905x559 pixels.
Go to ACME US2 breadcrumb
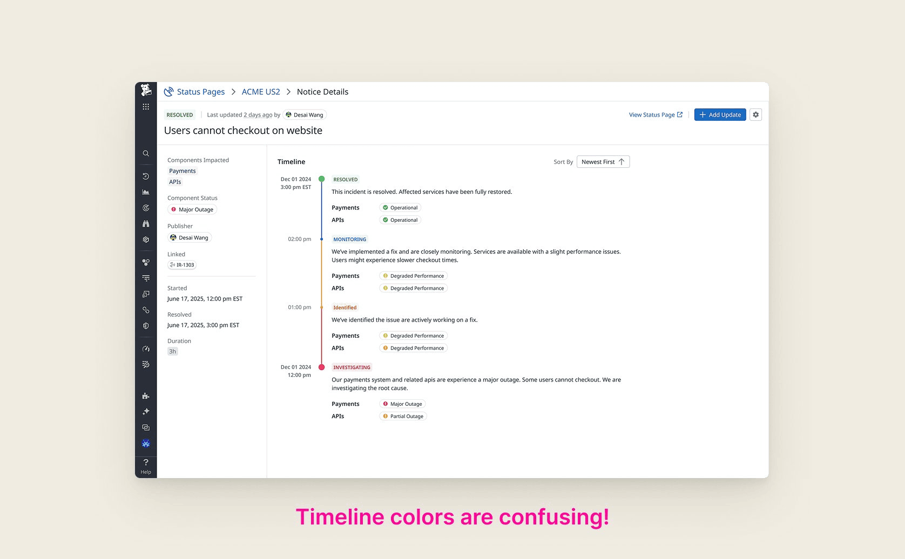261,92
